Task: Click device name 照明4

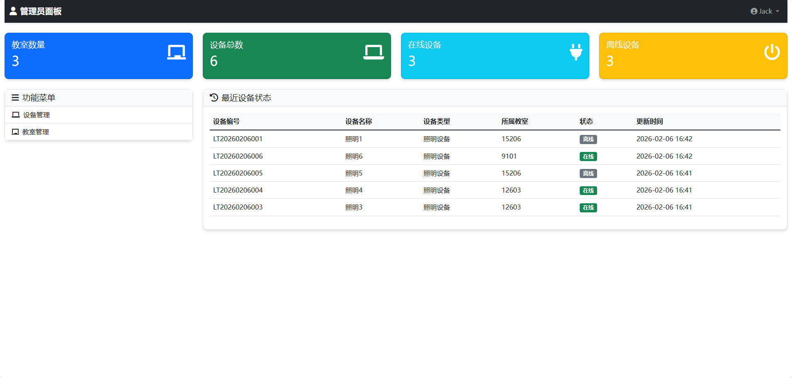Action: (354, 190)
